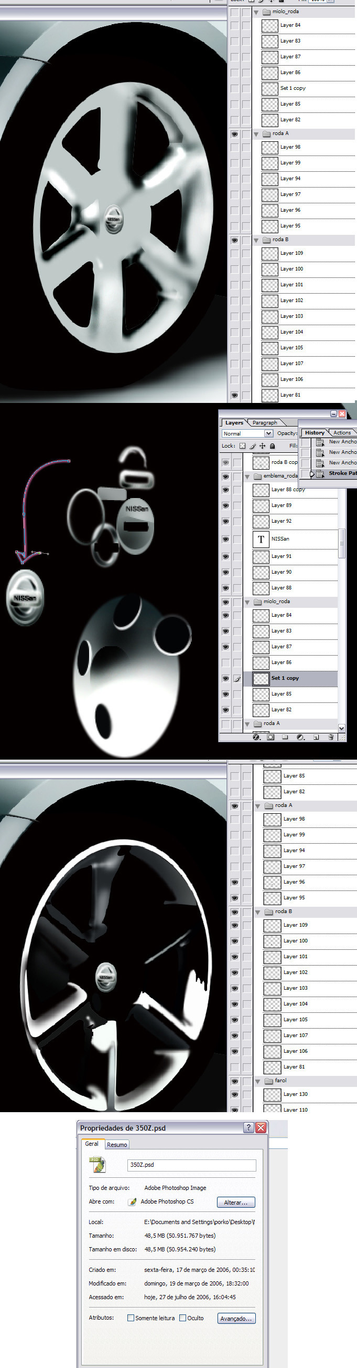Hide Layer 89 with its eye icon

tap(225, 505)
